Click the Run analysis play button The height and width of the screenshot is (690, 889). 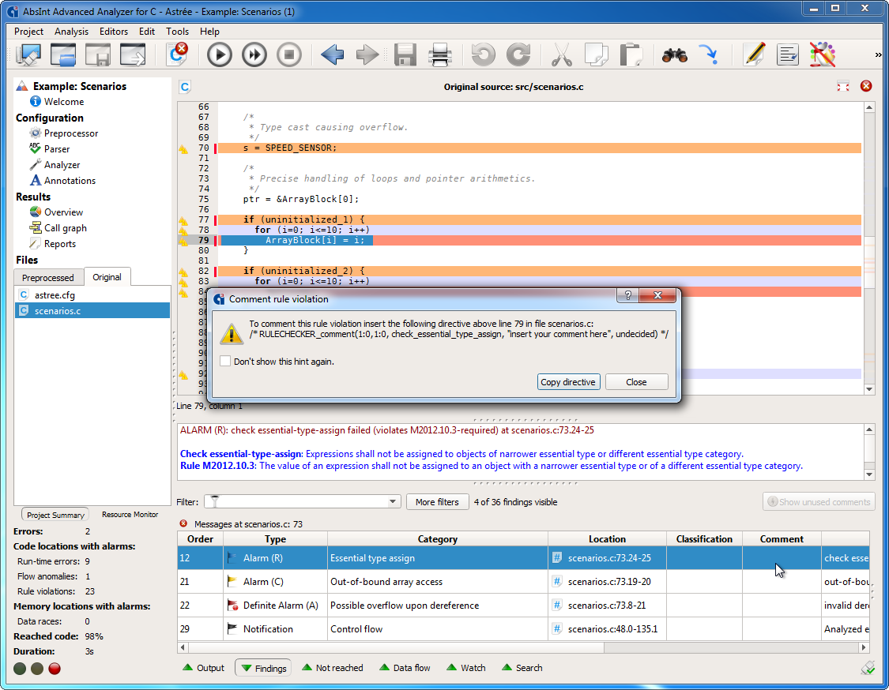[220, 55]
